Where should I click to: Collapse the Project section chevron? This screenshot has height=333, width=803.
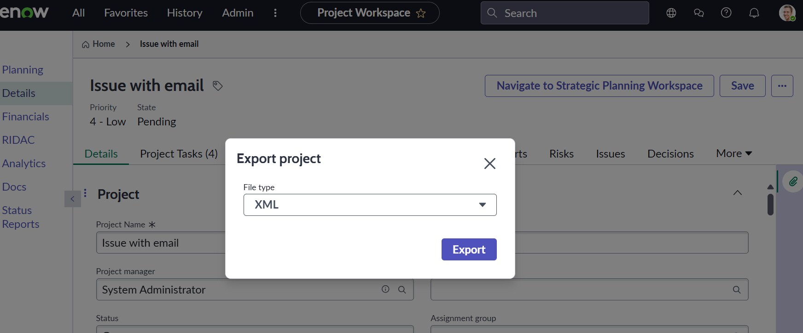[x=738, y=193]
